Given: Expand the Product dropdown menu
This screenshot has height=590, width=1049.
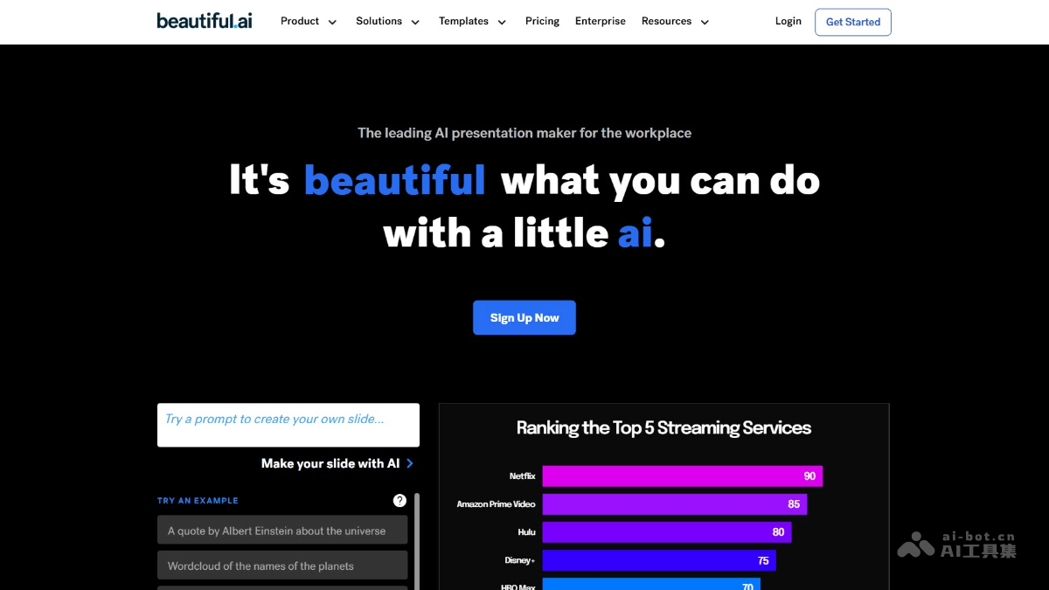Looking at the screenshot, I should coord(309,22).
